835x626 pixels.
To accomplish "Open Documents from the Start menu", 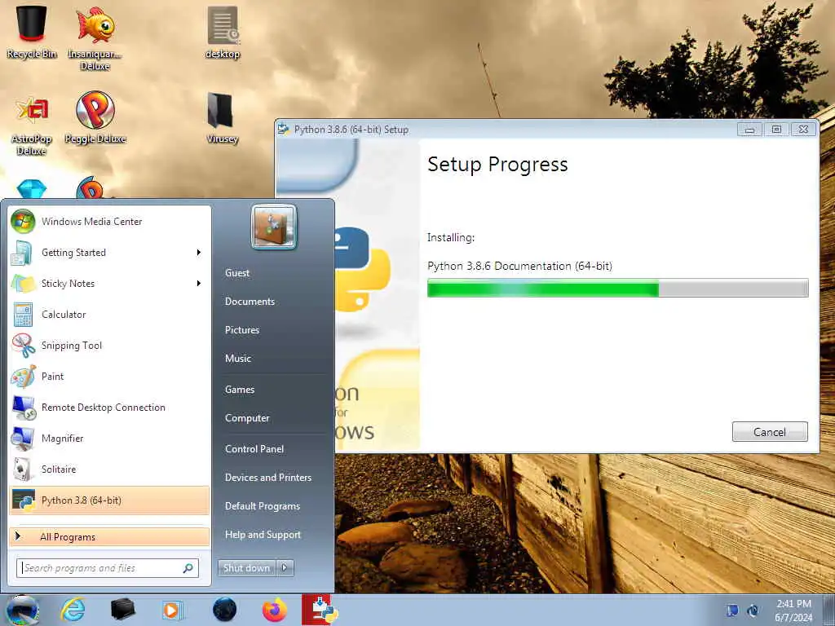I will 250,302.
